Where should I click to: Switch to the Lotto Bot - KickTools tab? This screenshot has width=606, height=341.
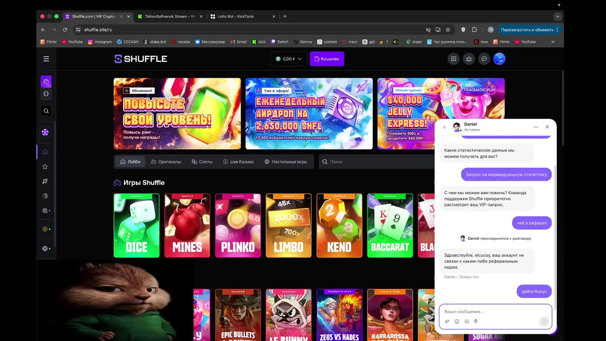tap(242, 16)
